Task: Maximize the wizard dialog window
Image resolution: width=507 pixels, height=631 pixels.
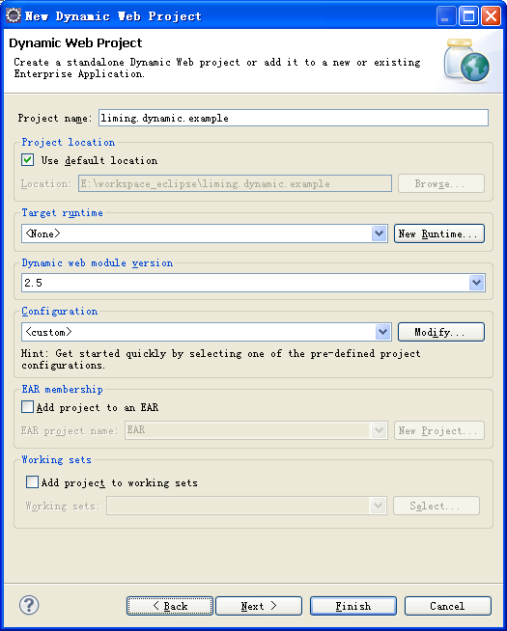Action: tap(468, 16)
